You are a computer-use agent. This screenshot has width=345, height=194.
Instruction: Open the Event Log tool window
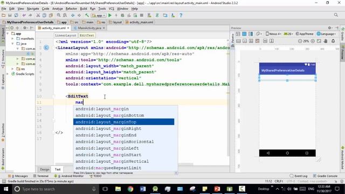pos(299,176)
